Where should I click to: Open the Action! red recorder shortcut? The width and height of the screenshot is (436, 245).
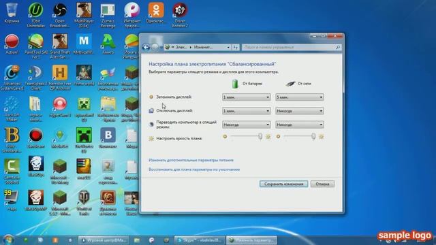click(12, 44)
